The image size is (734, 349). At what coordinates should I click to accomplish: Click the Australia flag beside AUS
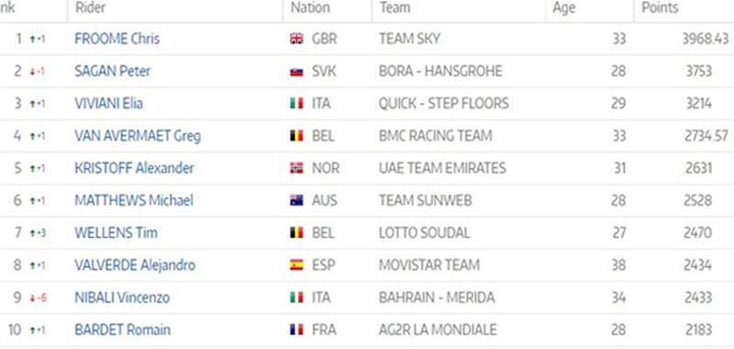pos(296,201)
